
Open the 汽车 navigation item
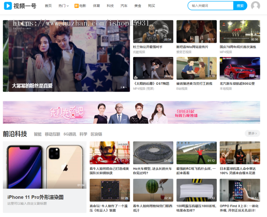tap(124, 6)
